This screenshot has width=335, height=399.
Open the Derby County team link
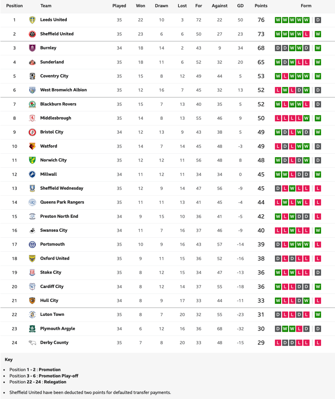[54, 342]
